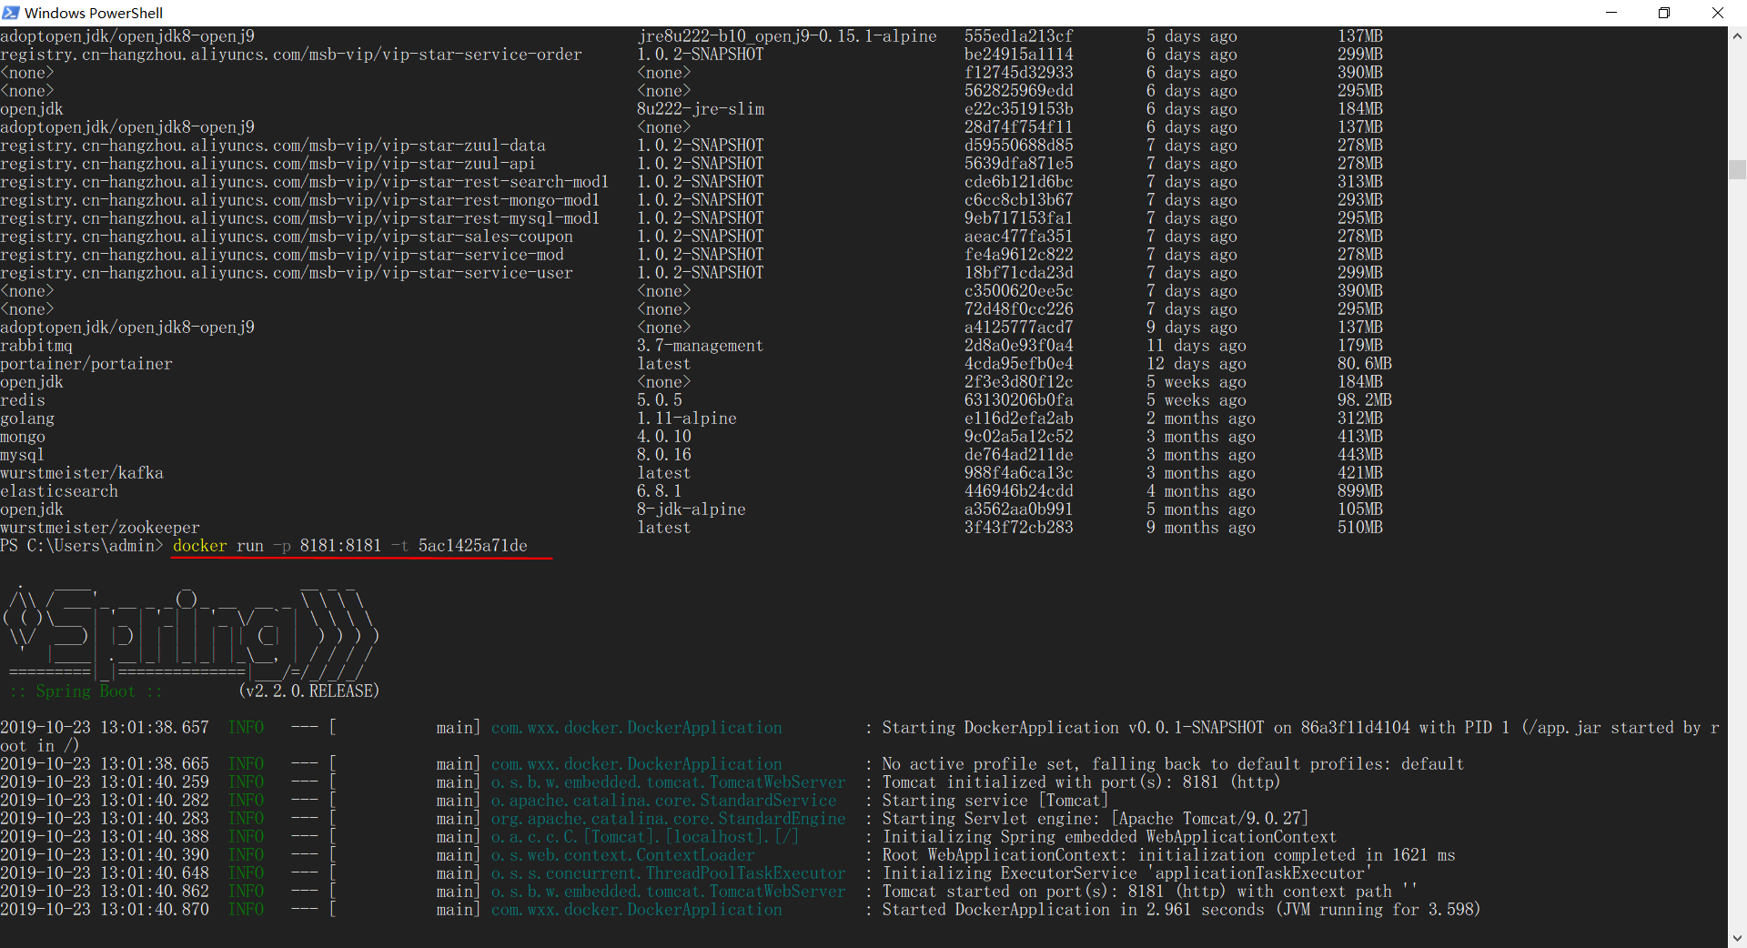Click the mysql repository name

23,455
